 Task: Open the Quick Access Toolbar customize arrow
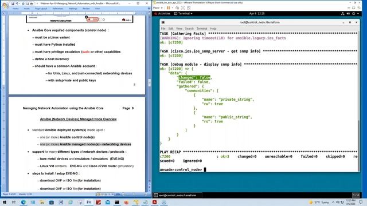point(37,3)
